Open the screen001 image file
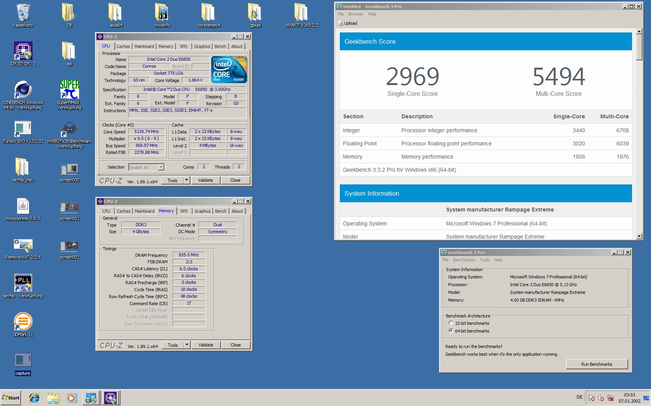 coord(69,211)
